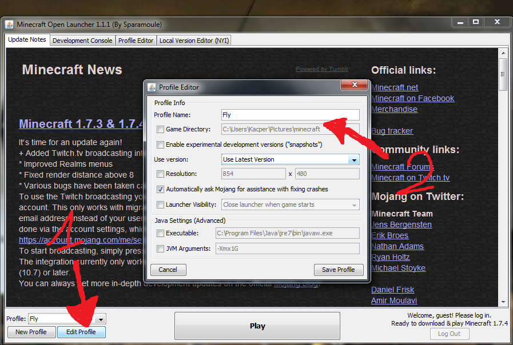
Task: Open the Merchandise link
Action: click(x=395, y=109)
